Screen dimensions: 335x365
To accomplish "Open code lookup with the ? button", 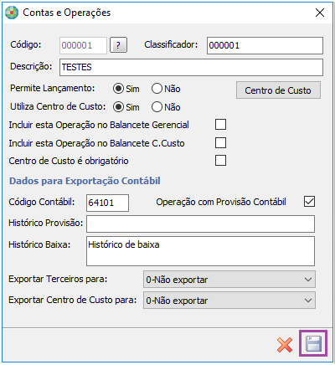I will [118, 45].
